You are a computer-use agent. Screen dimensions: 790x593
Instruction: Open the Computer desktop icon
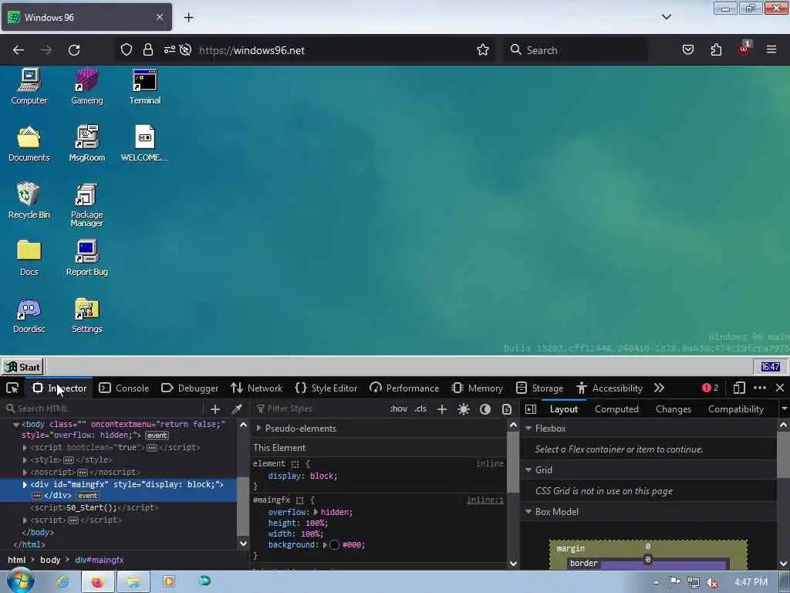pyautogui.click(x=29, y=86)
